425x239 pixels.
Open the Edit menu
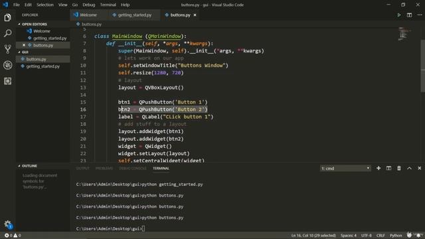[x=28, y=5]
